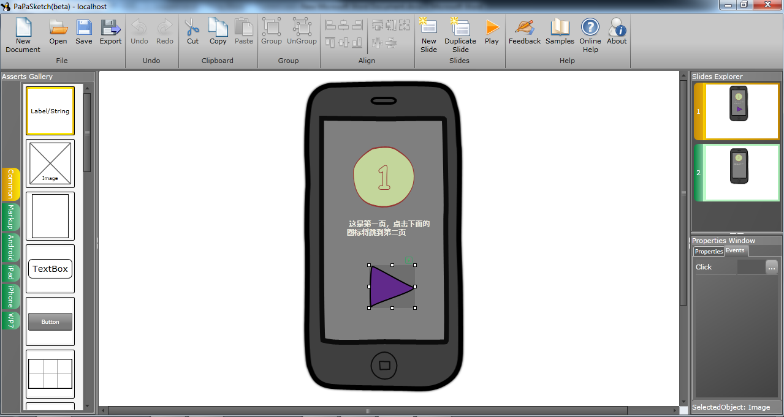Select the green number 1 circle
Screen dimensions: 784x417
click(384, 177)
